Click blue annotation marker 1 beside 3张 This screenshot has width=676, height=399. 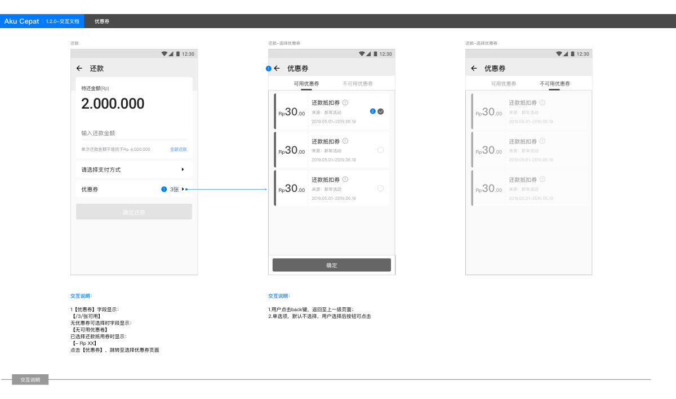point(164,189)
